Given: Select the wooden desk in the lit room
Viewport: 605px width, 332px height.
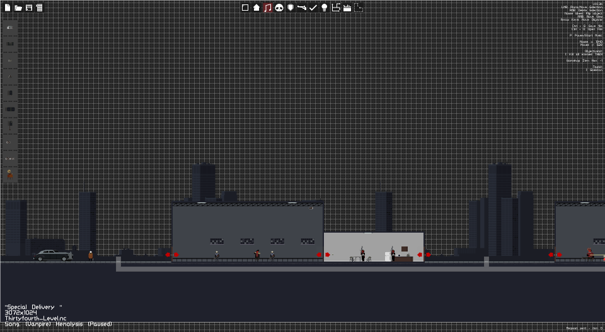Looking at the screenshot, I should [403, 259].
